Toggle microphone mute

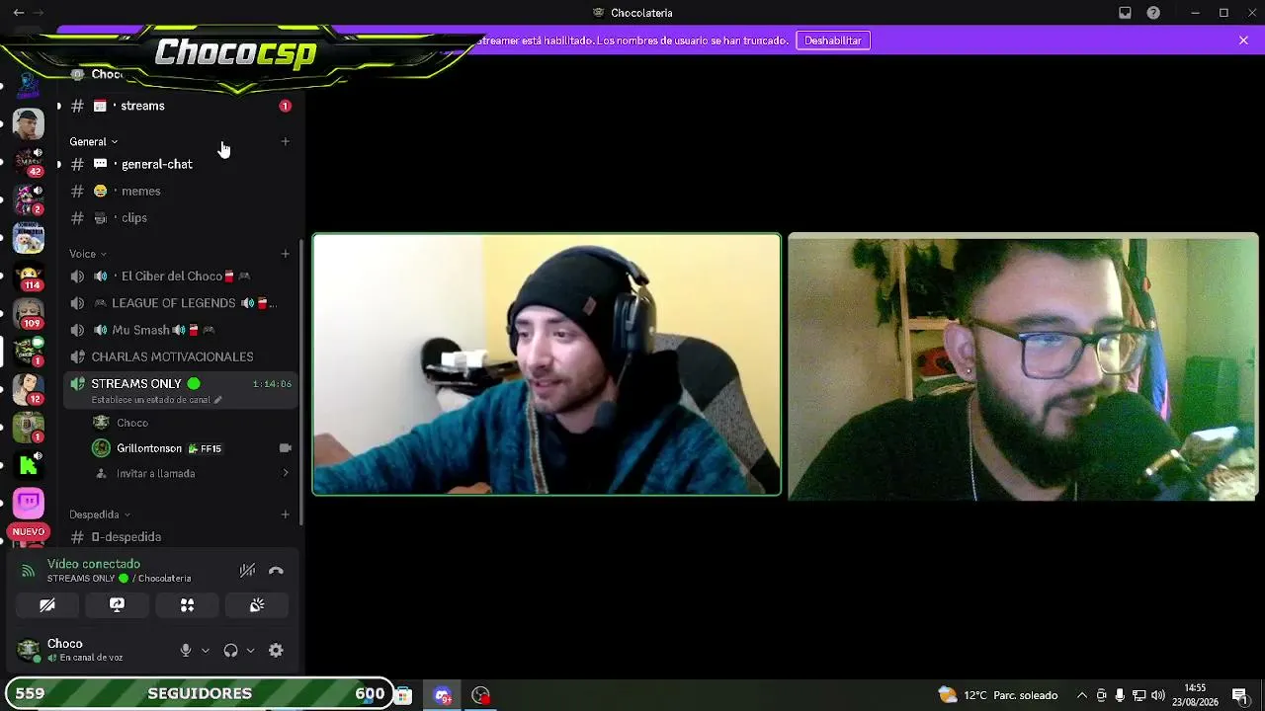coord(185,651)
